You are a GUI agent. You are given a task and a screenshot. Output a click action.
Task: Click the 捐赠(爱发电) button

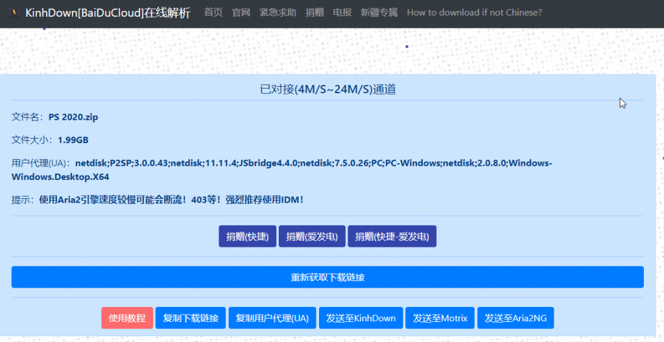(x=312, y=236)
